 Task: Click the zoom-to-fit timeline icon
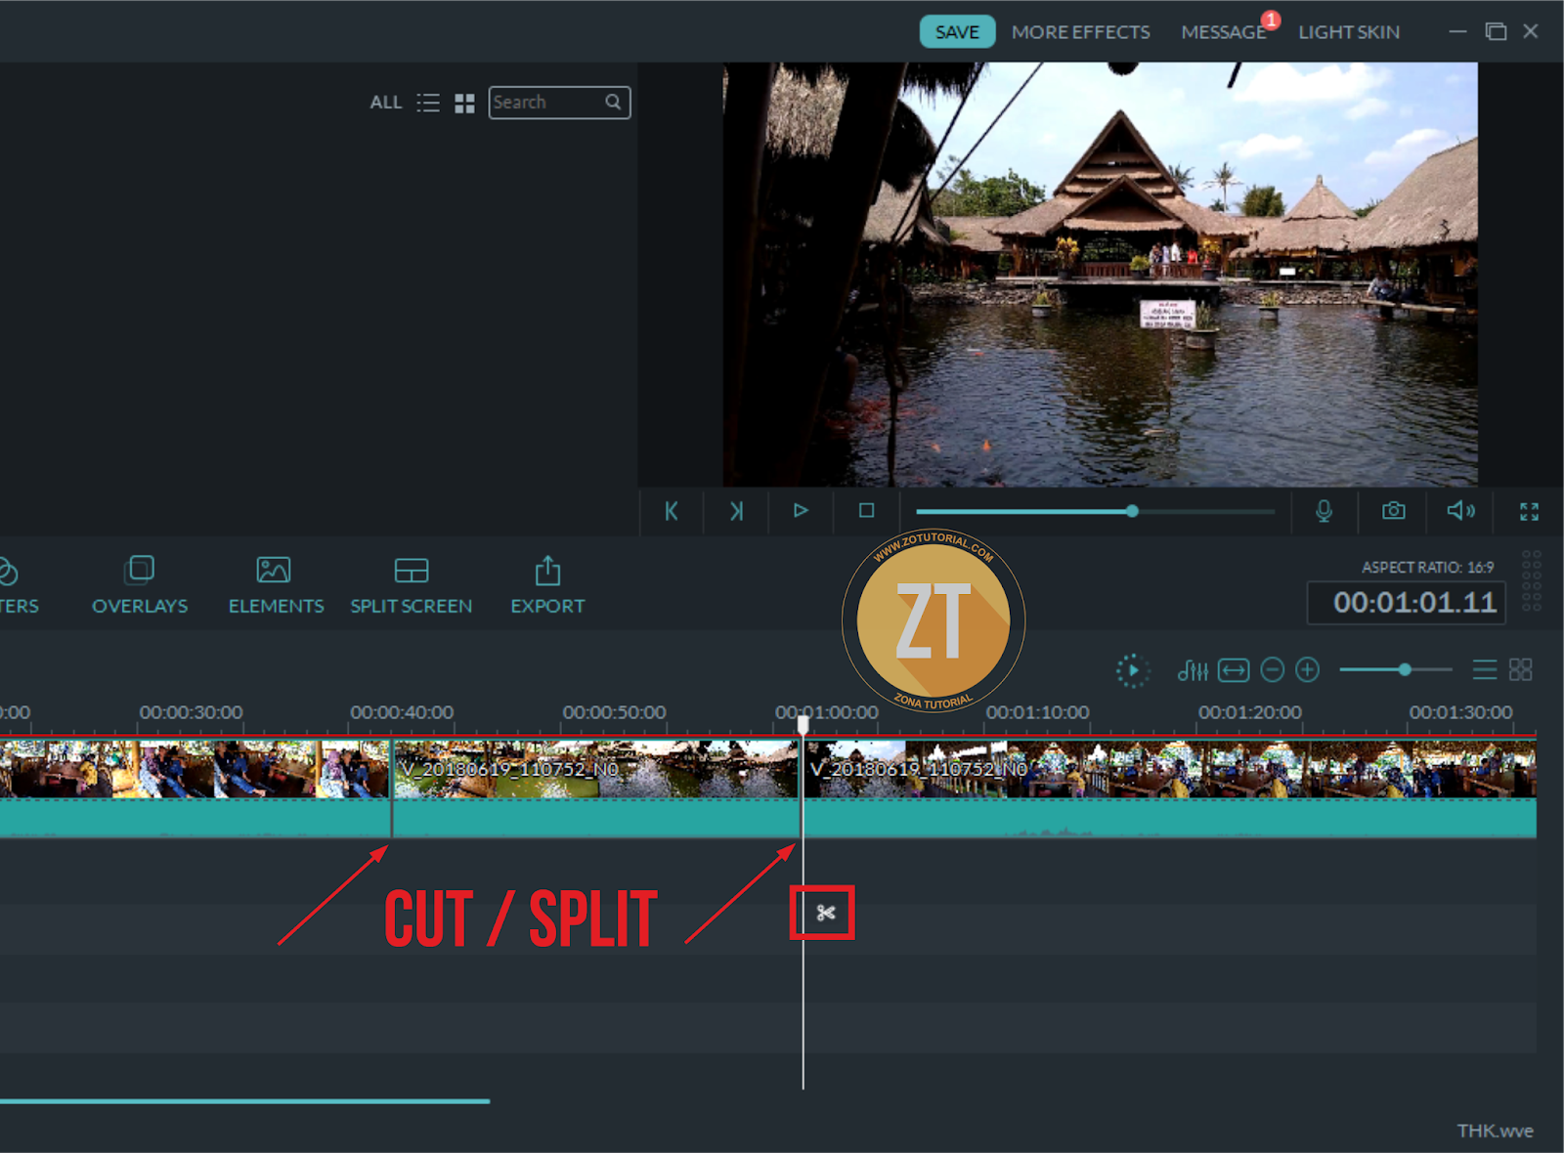[x=1235, y=670]
